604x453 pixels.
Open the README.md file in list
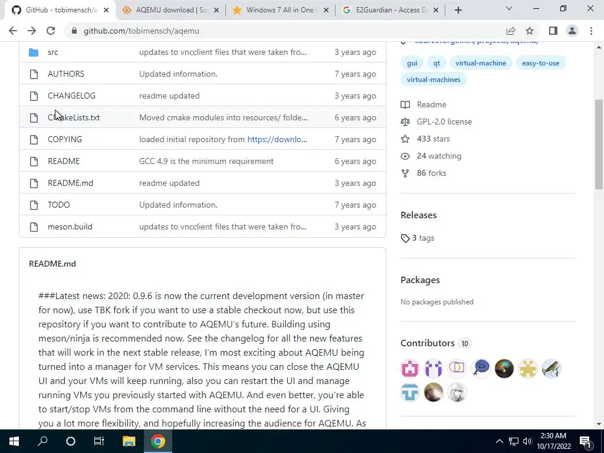point(71,183)
